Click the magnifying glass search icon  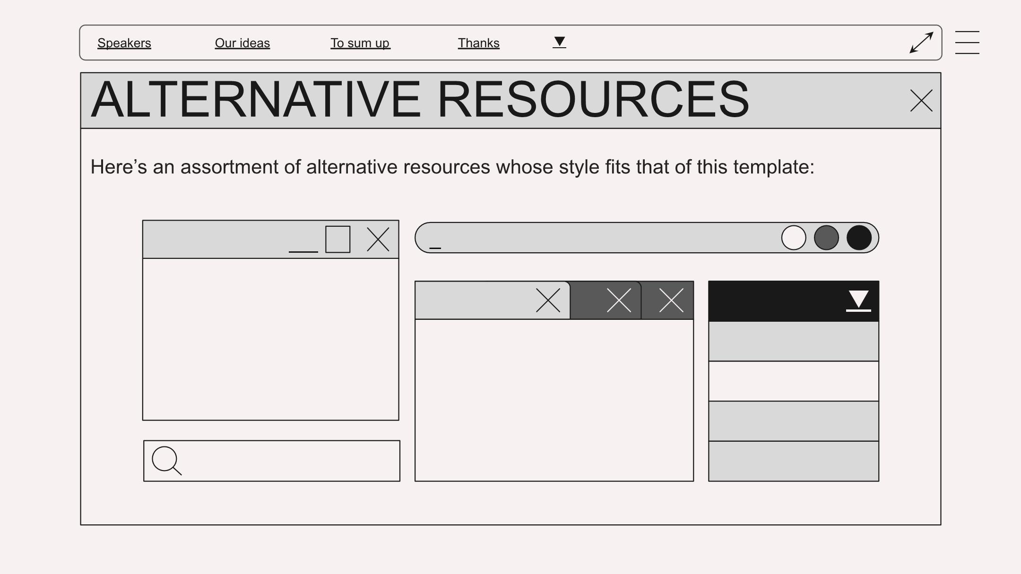pos(166,460)
